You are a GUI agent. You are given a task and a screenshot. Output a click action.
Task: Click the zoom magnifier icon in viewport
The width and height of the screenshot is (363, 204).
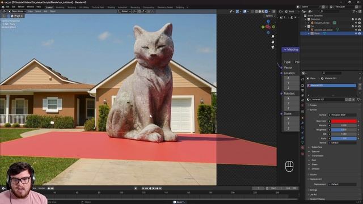tap(273, 36)
